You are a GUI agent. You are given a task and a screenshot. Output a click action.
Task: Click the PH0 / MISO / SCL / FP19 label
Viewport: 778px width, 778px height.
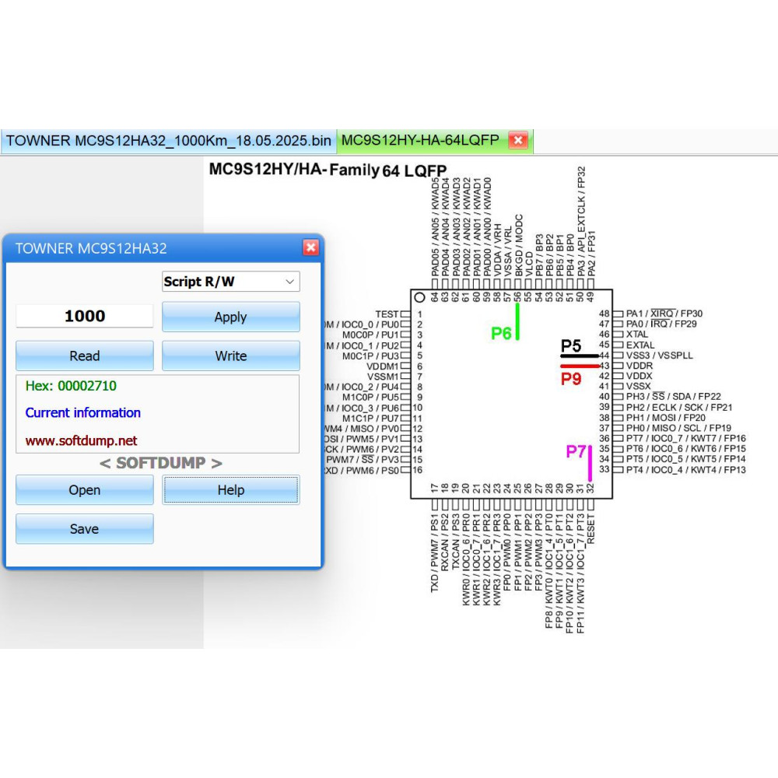[678, 428]
